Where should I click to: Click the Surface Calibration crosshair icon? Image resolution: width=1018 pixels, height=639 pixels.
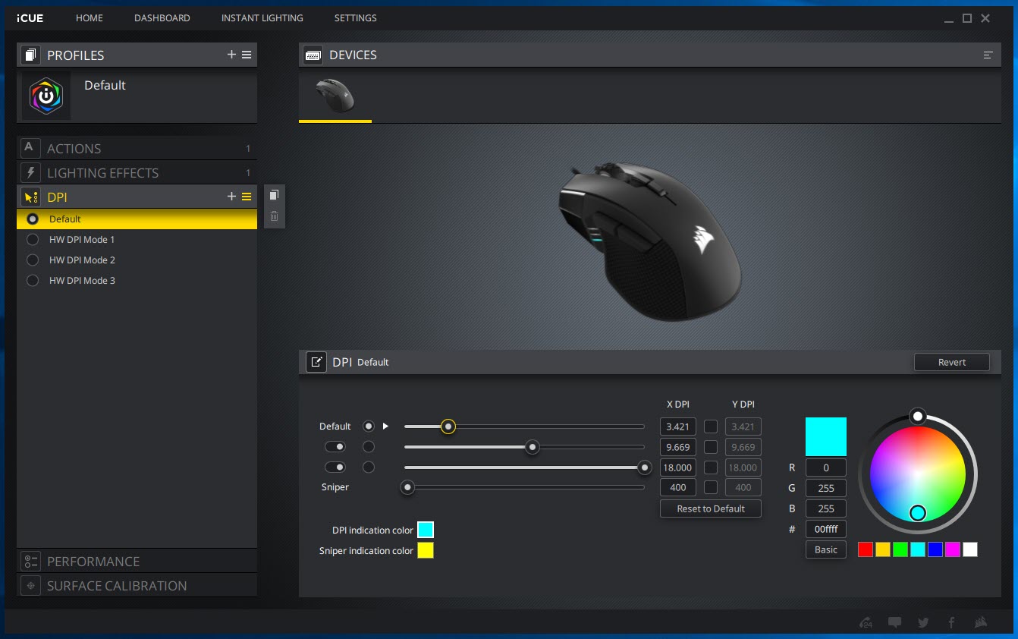(x=30, y=585)
